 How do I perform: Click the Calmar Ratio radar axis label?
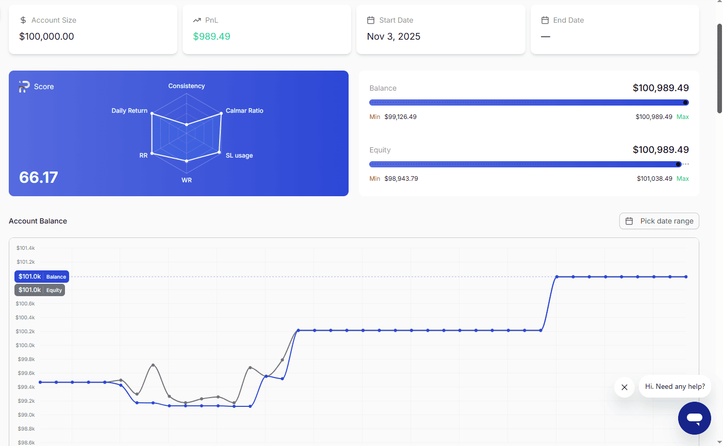tap(244, 111)
